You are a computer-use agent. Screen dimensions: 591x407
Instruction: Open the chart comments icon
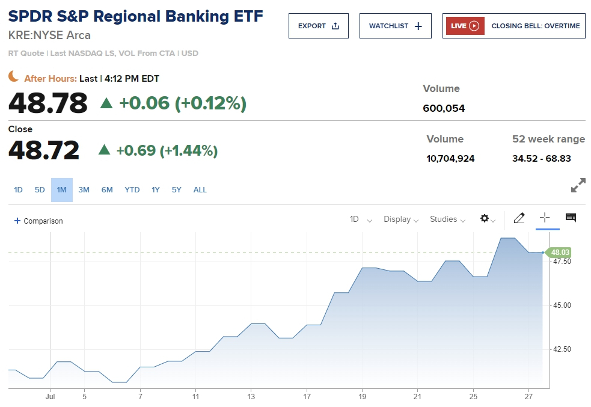click(571, 218)
